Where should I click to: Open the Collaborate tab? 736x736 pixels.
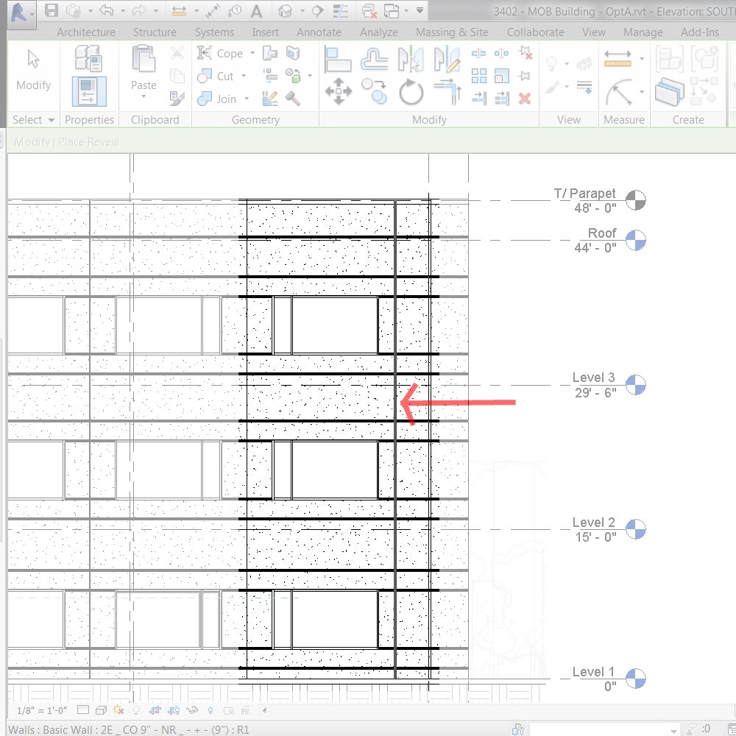coord(536,32)
